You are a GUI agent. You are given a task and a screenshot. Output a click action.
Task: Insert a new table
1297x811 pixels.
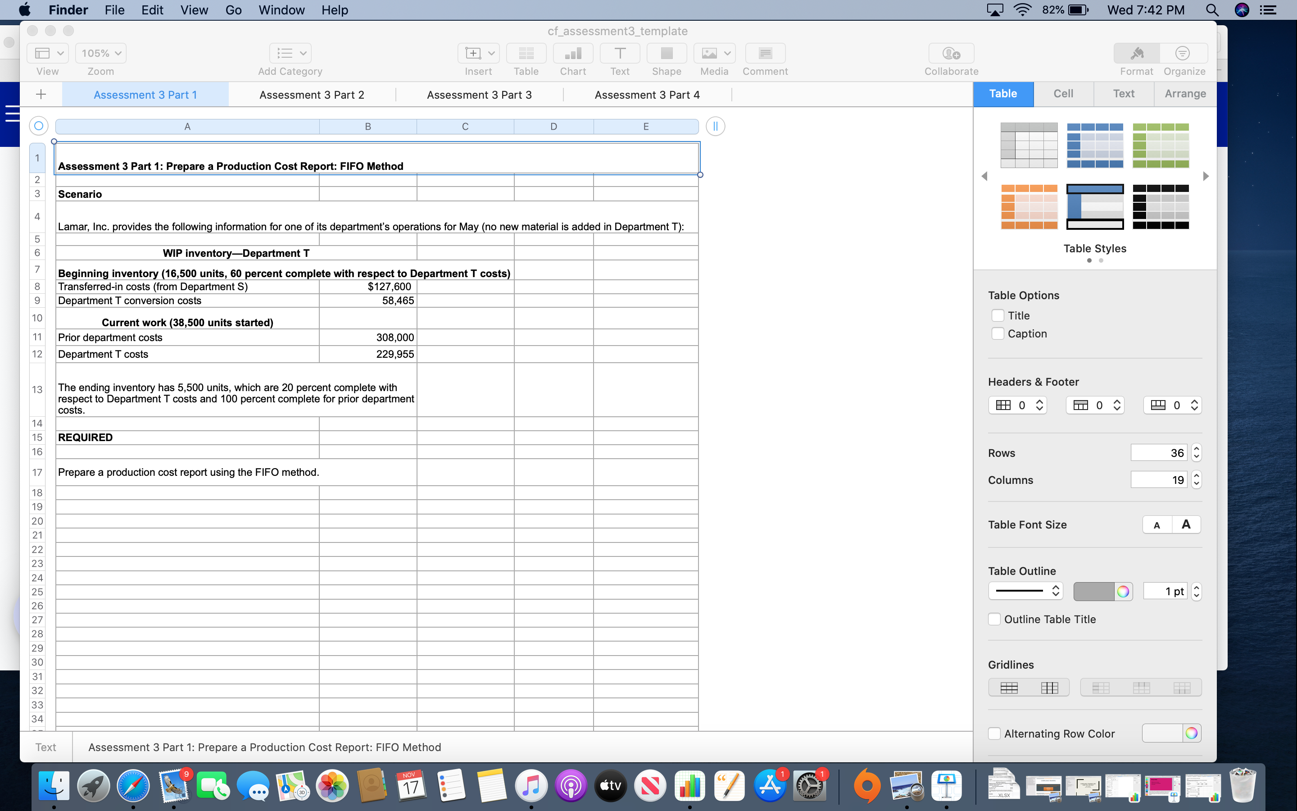pyautogui.click(x=526, y=53)
